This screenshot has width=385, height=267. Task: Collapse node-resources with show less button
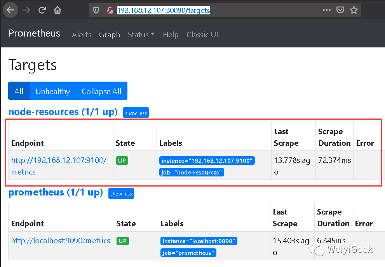click(136, 113)
